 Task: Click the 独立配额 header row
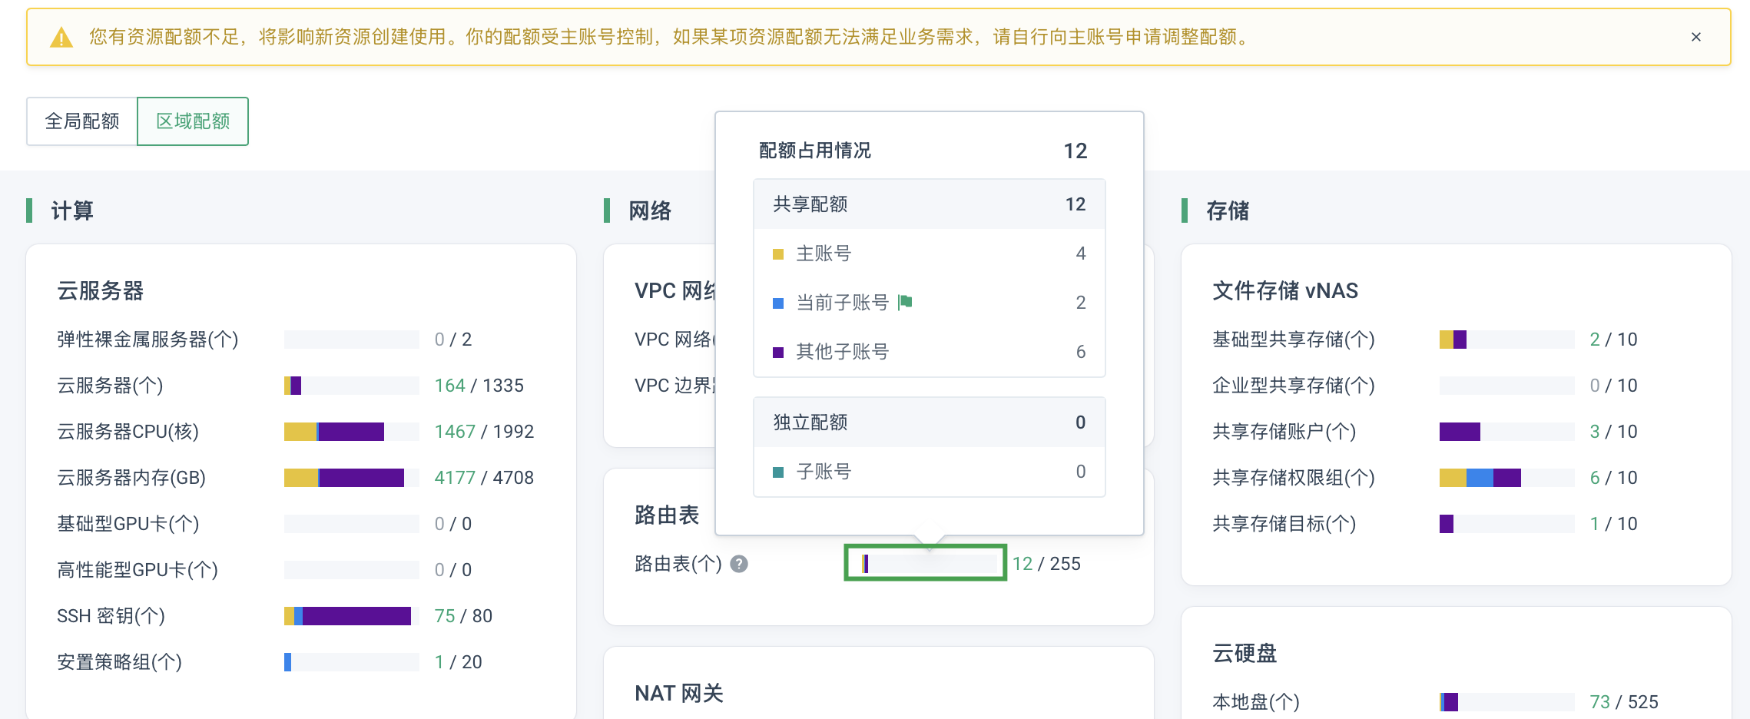coord(930,422)
